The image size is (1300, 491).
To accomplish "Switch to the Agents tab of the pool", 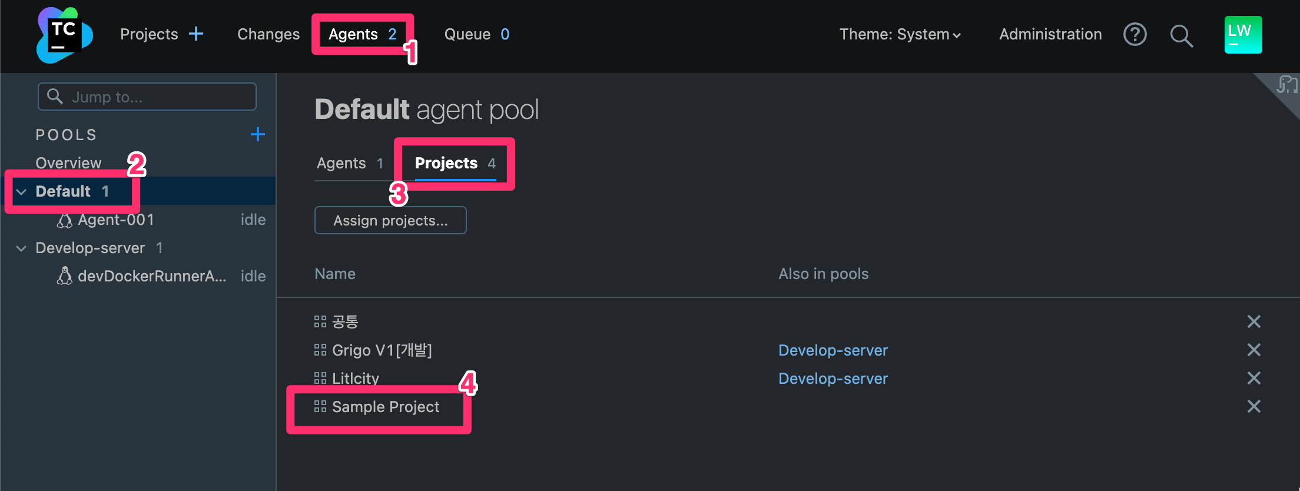I will (341, 163).
